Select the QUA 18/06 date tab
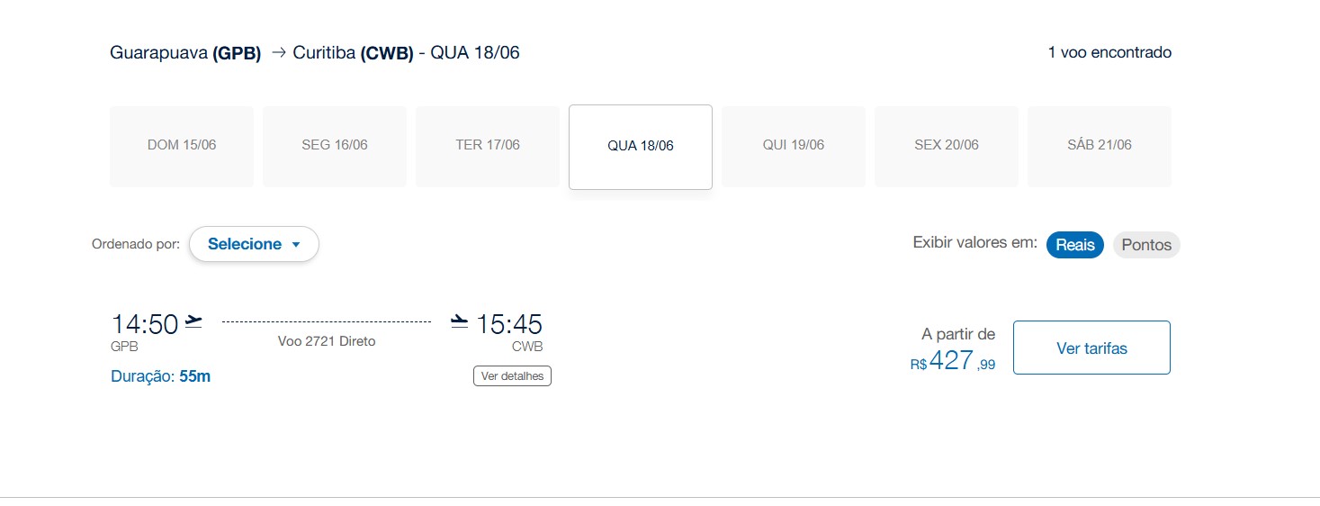1320x506 pixels. pos(641,147)
